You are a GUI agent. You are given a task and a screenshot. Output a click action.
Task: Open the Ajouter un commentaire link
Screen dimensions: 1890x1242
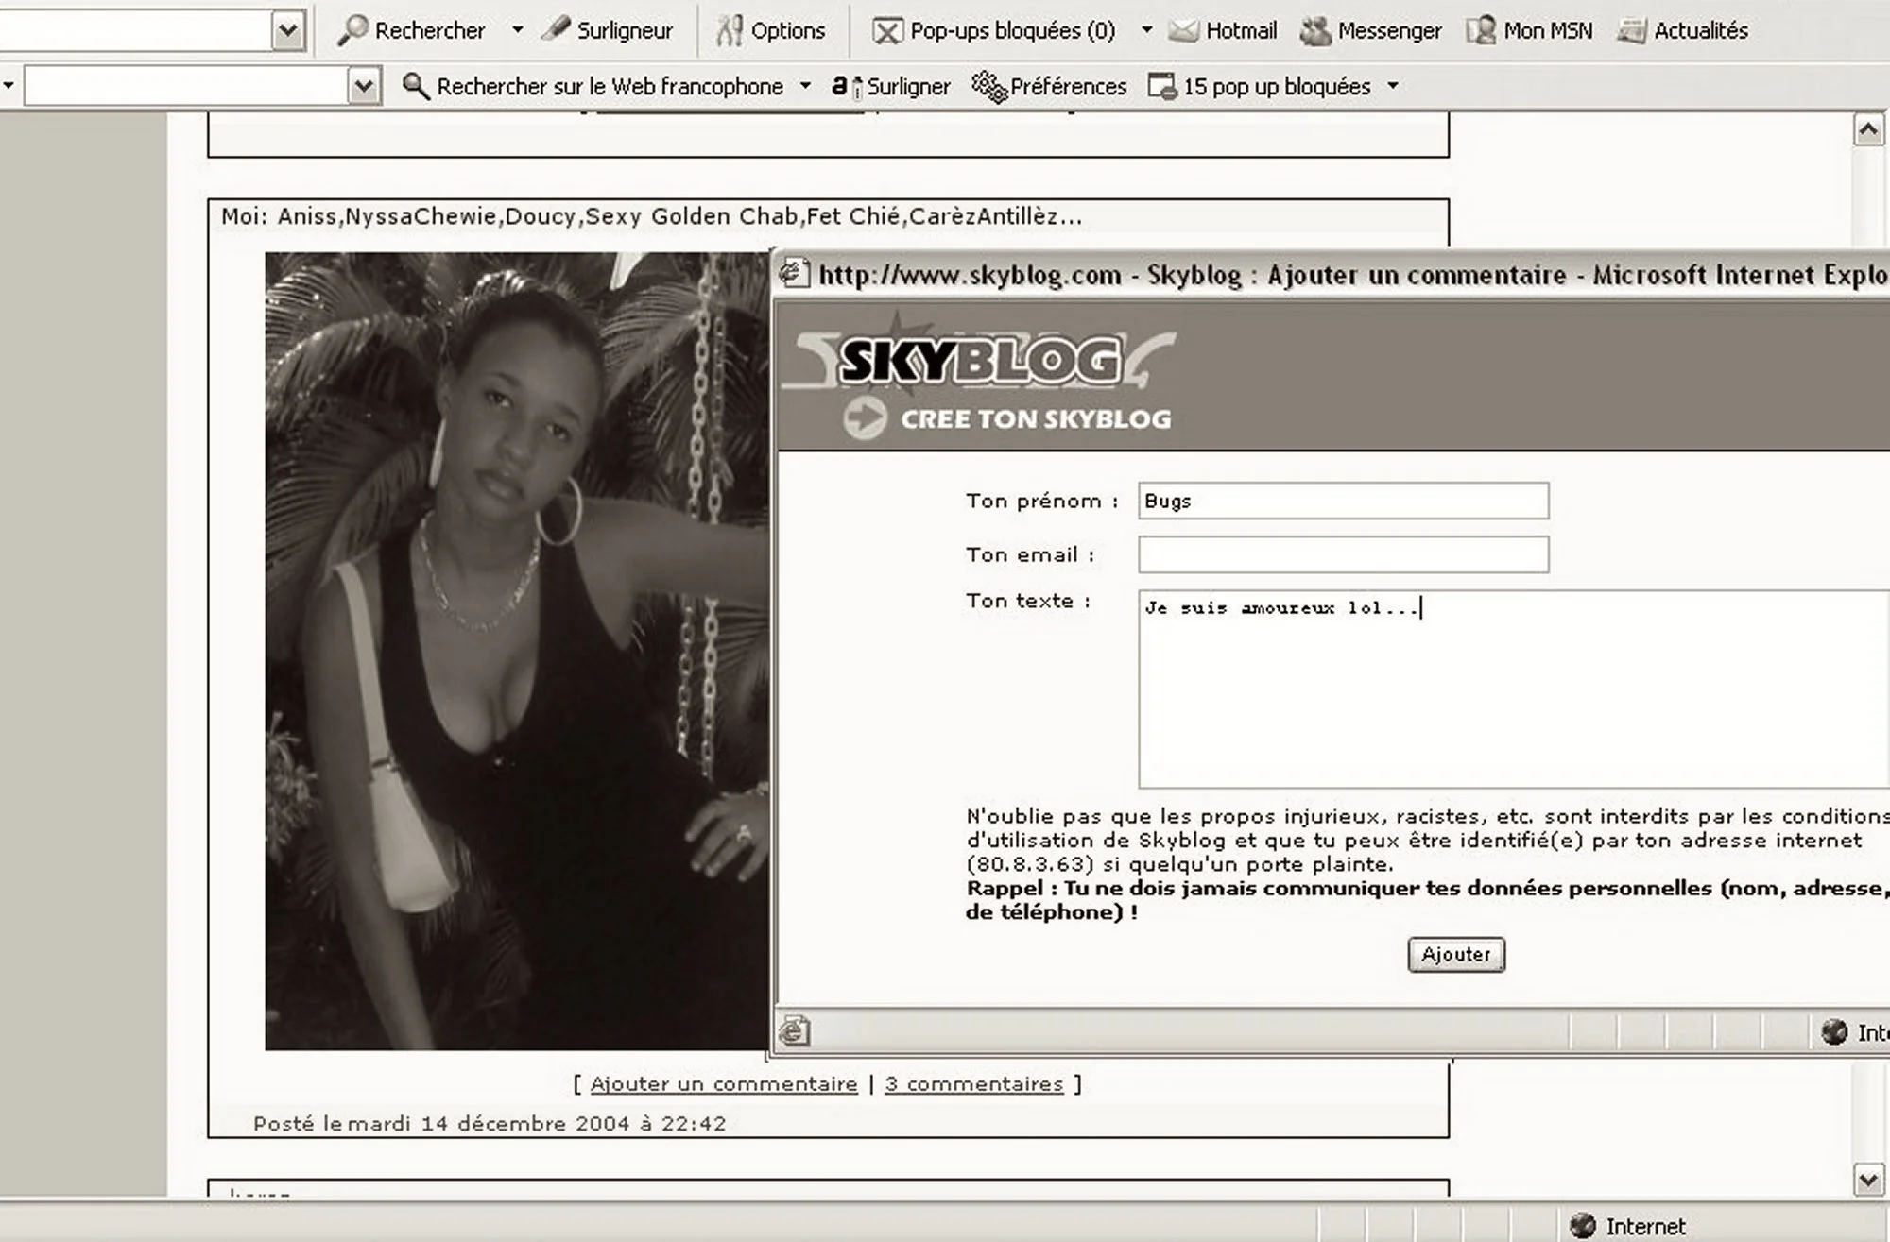coord(723,1083)
